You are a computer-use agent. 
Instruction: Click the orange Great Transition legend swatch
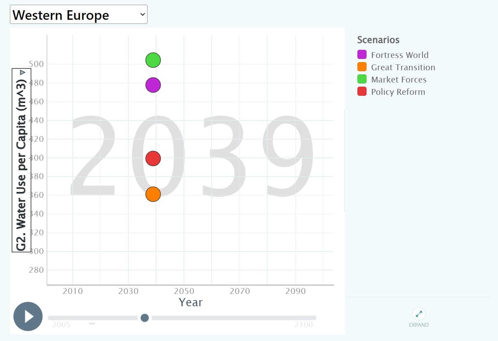pyautogui.click(x=362, y=67)
